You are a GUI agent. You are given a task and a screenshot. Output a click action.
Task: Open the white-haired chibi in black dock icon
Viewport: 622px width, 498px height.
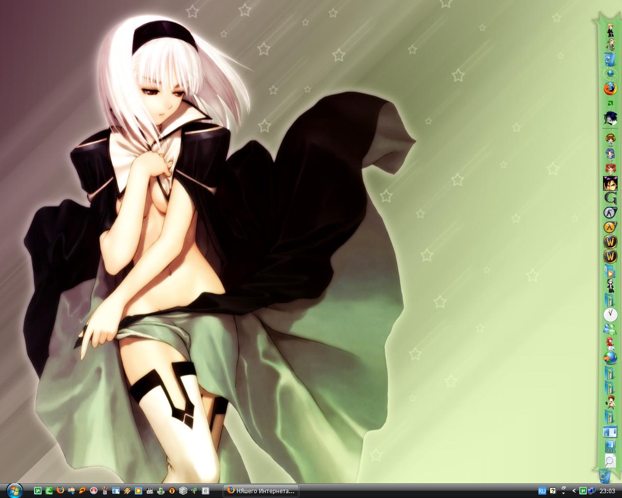[610, 285]
